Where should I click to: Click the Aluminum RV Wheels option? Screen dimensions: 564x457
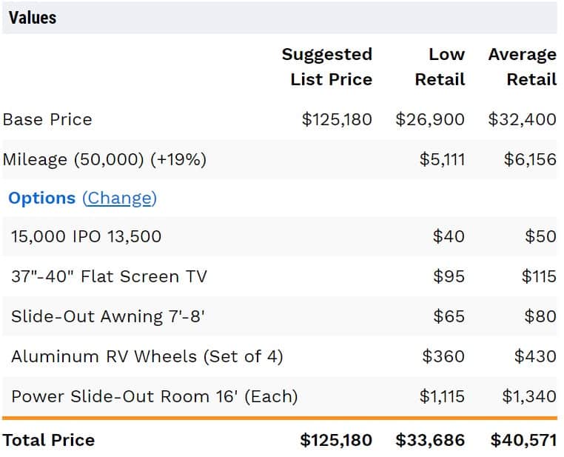click(147, 357)
